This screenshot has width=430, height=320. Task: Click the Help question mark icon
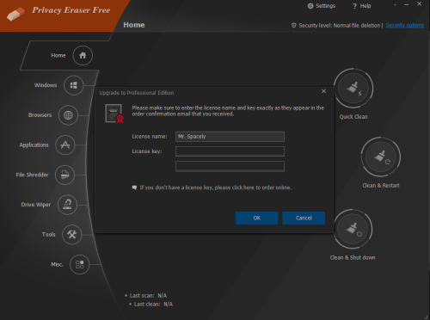354,6
